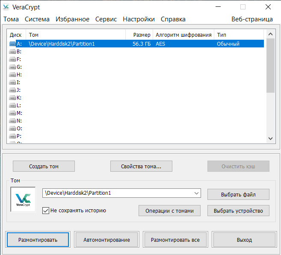Viewport: 281px width, 255px height.
Task: Click the 'Выбрать устройство' button
Action: coord(238,211)
